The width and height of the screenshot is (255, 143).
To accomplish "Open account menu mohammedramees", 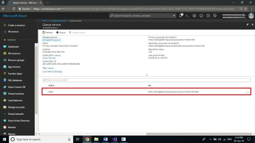I will click(x=238, y=16).
